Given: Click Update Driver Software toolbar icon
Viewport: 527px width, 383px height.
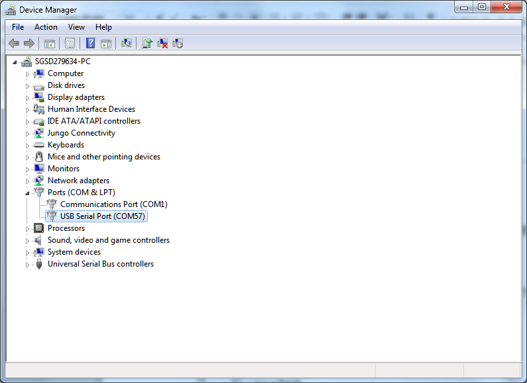Looking at the screenshot, I should [x=147, y=44].
